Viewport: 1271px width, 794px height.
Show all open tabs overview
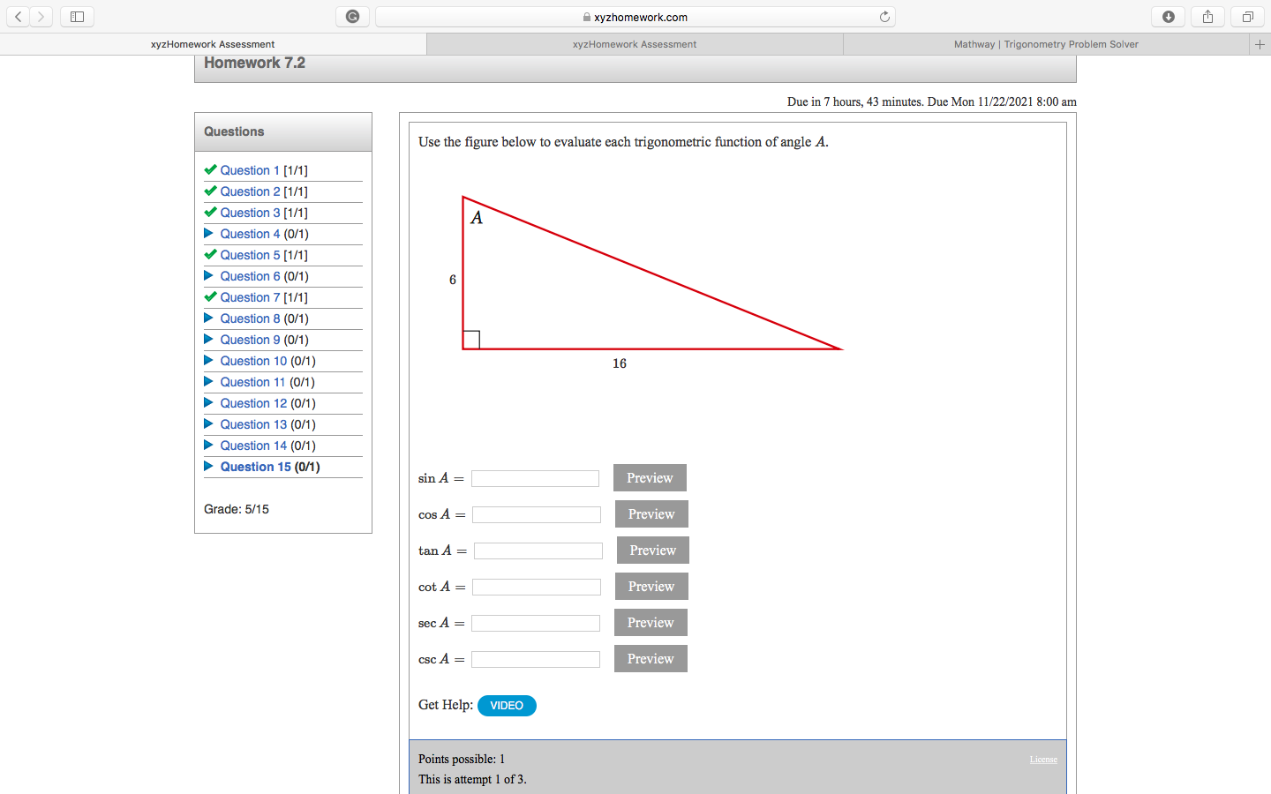pyautogui.click(x=1246, y=16)
